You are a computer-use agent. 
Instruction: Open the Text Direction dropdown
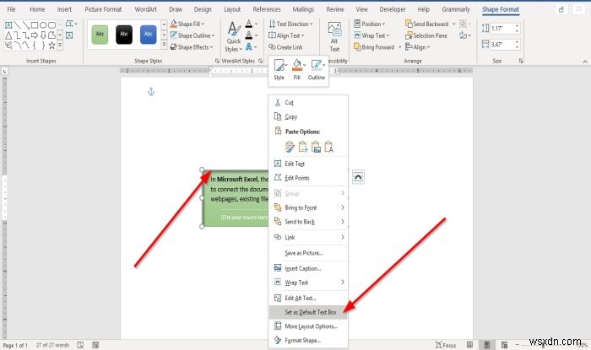pyautogui.click(x=291, y=24)
